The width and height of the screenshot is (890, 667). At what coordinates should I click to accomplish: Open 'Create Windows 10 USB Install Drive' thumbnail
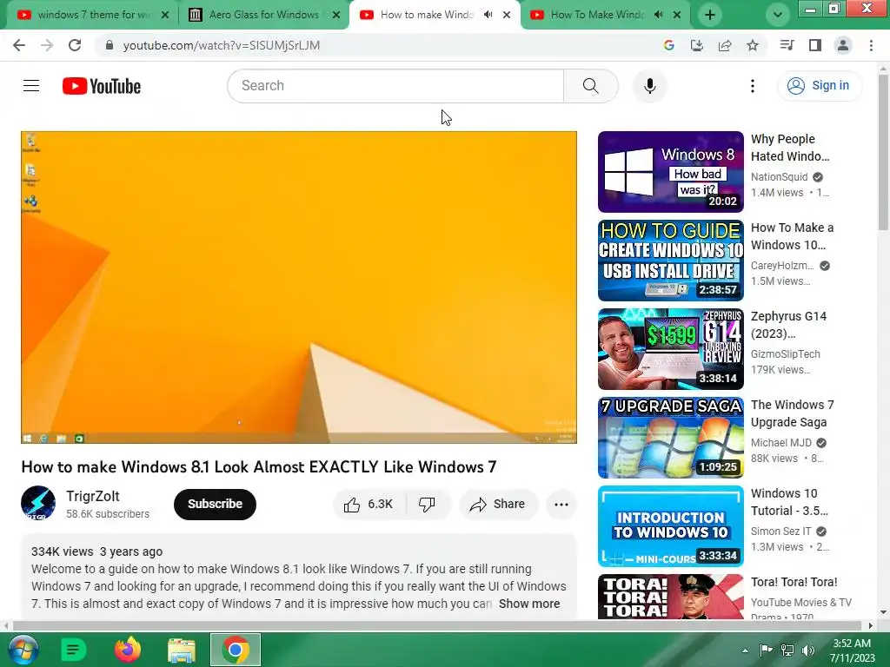[x=670, y=261]
